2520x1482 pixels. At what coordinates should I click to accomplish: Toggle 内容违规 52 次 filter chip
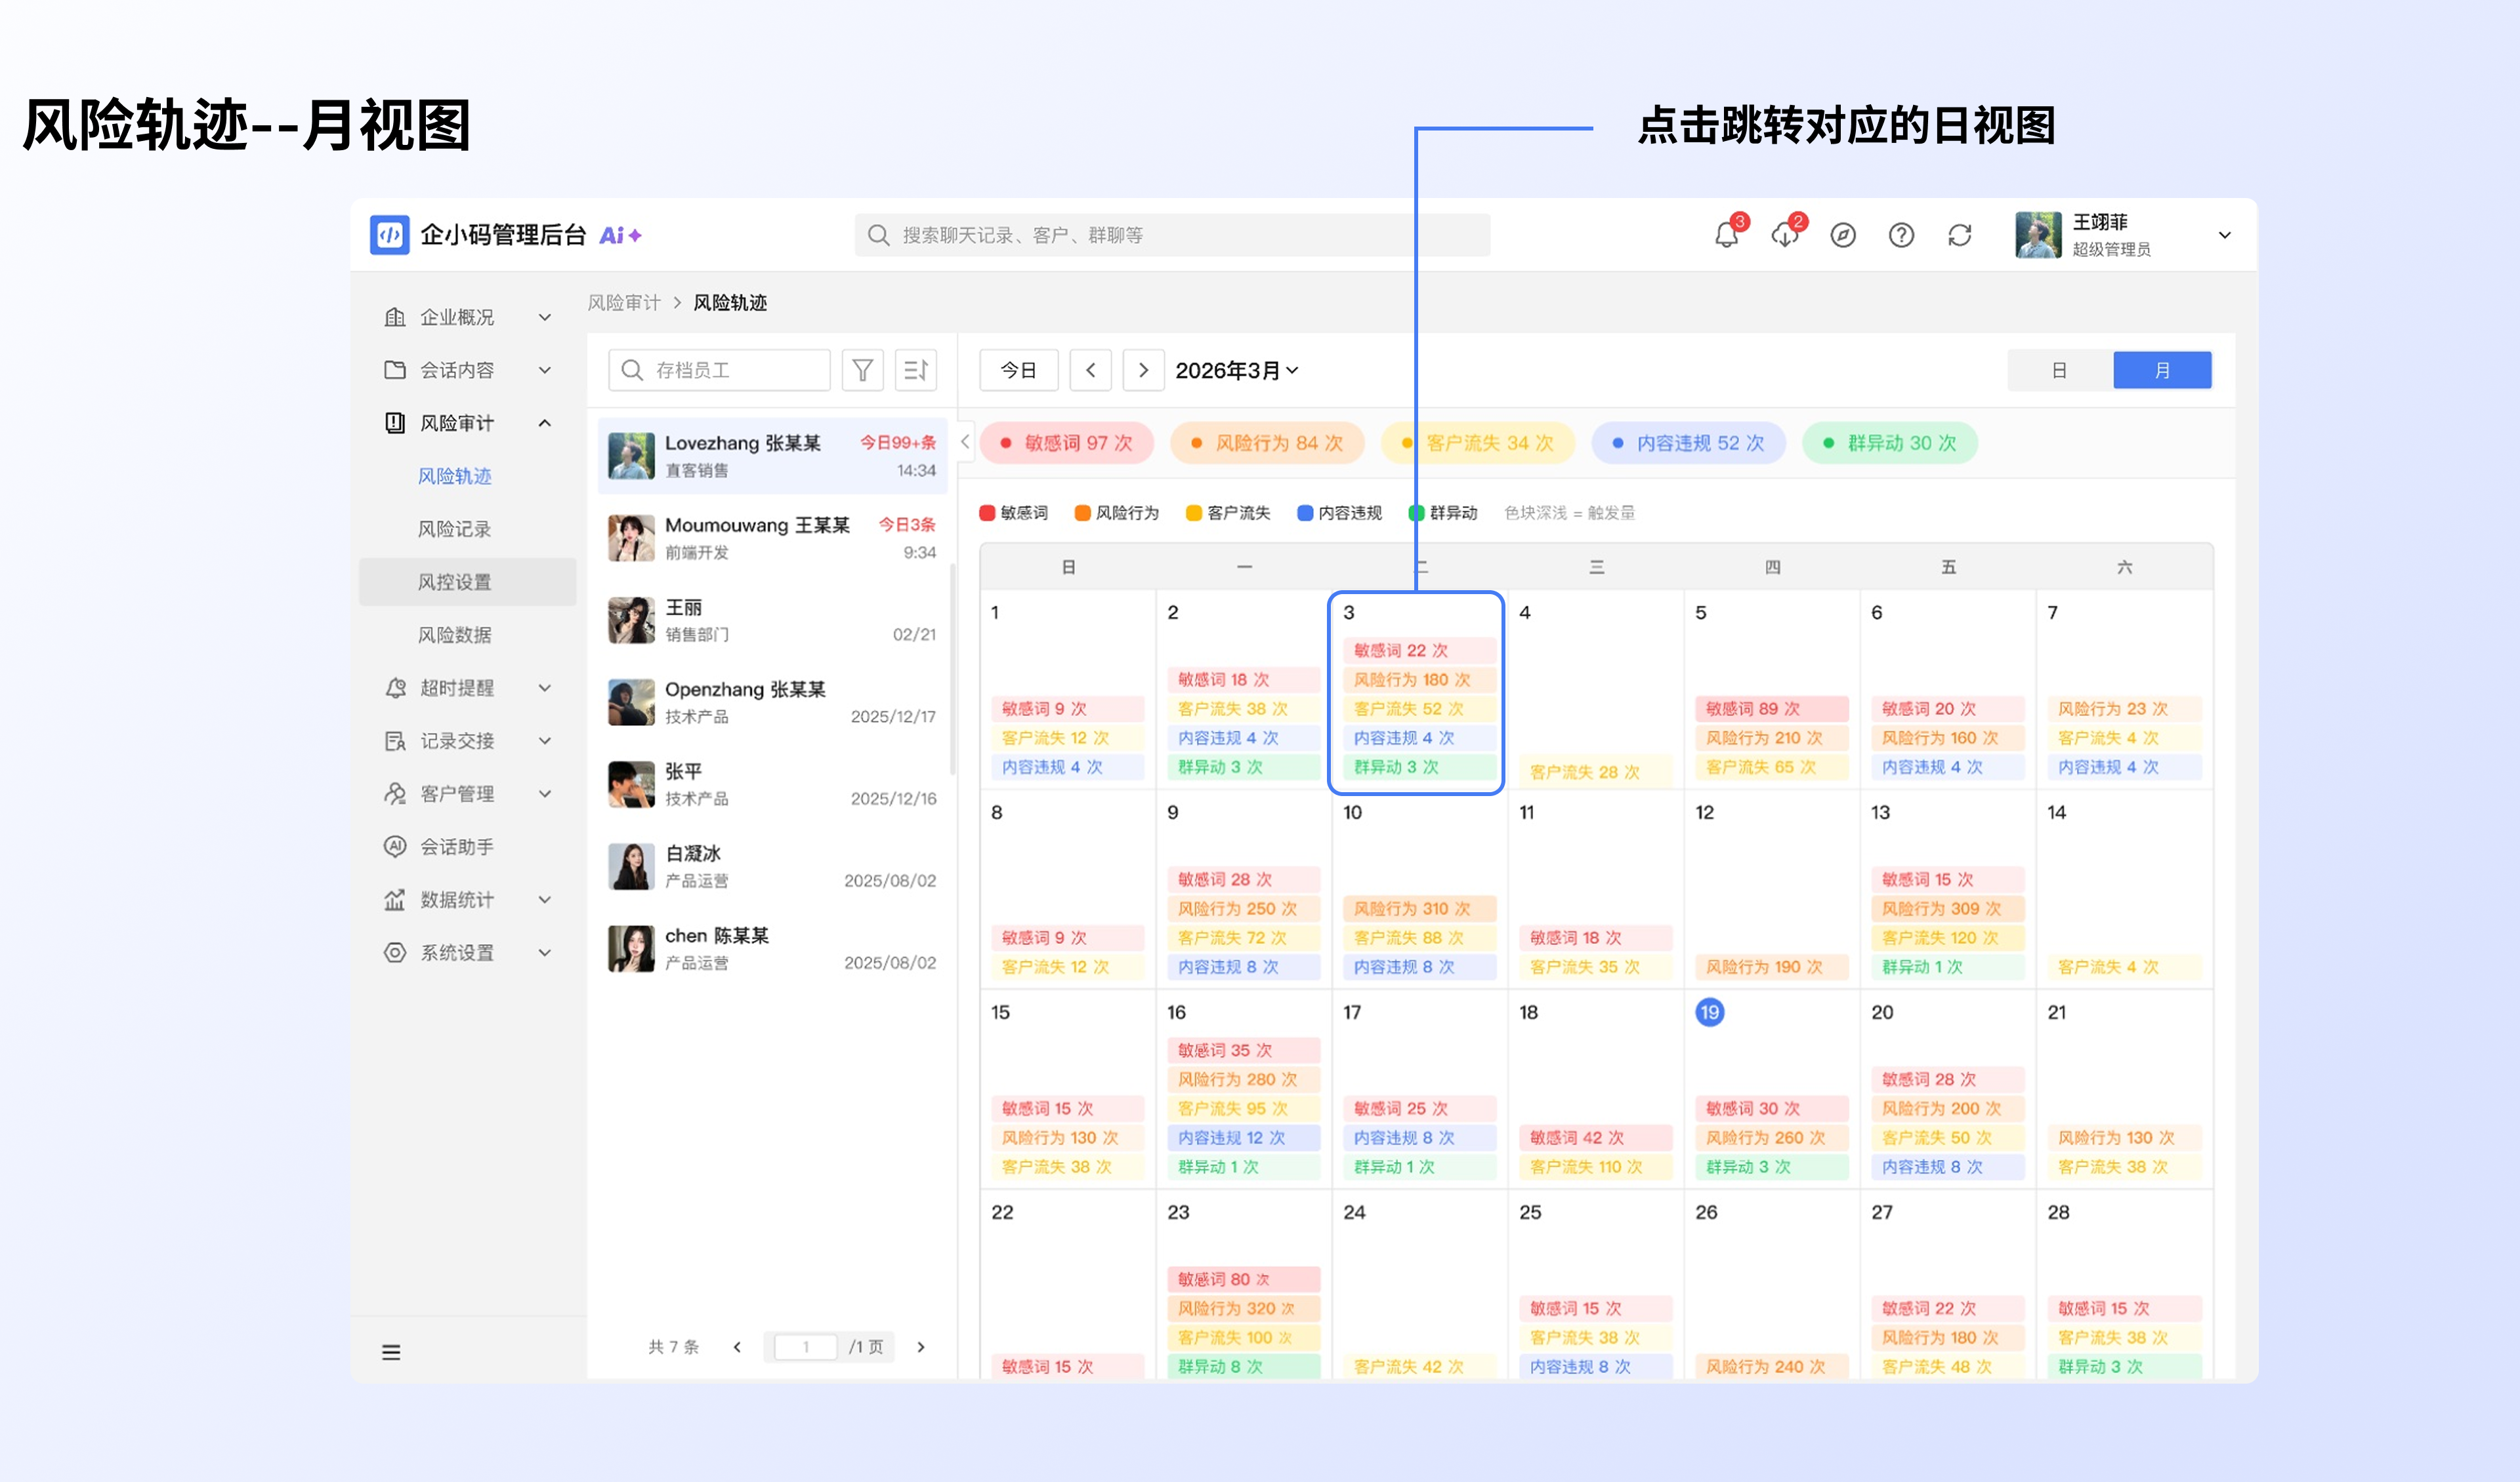1688,443
